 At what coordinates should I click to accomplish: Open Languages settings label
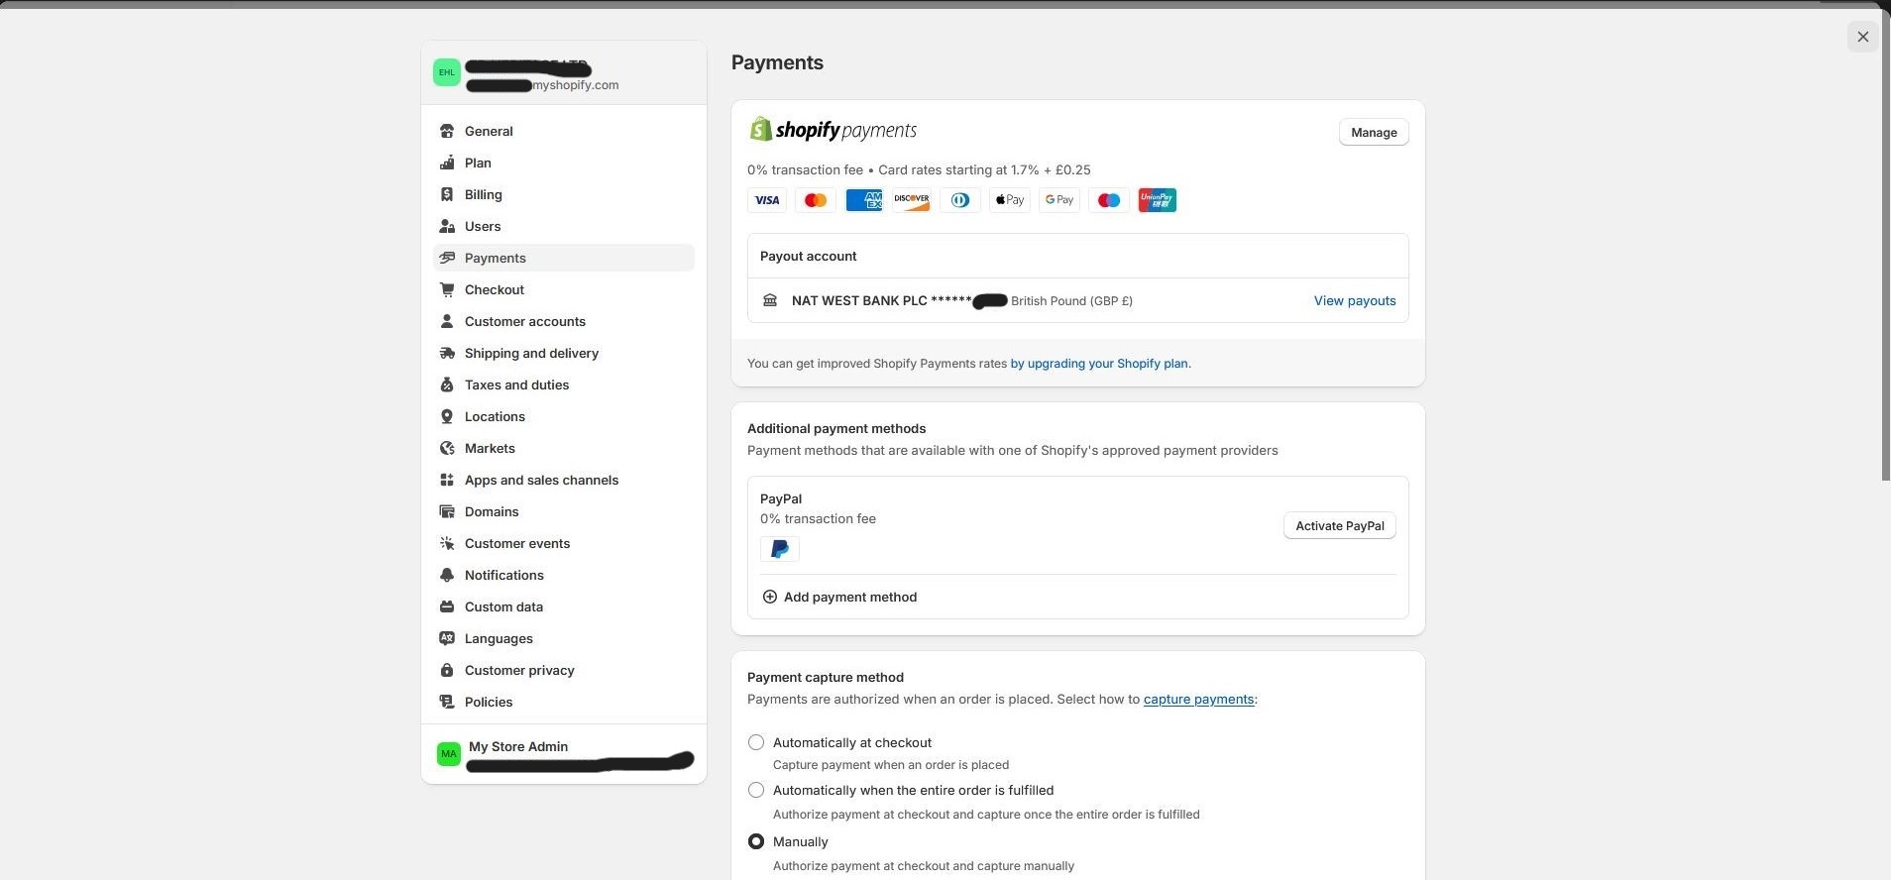[x=499, y=638]
